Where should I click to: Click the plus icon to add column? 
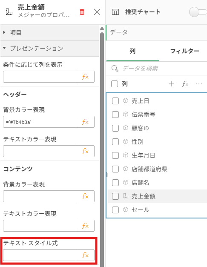point(172,84)
